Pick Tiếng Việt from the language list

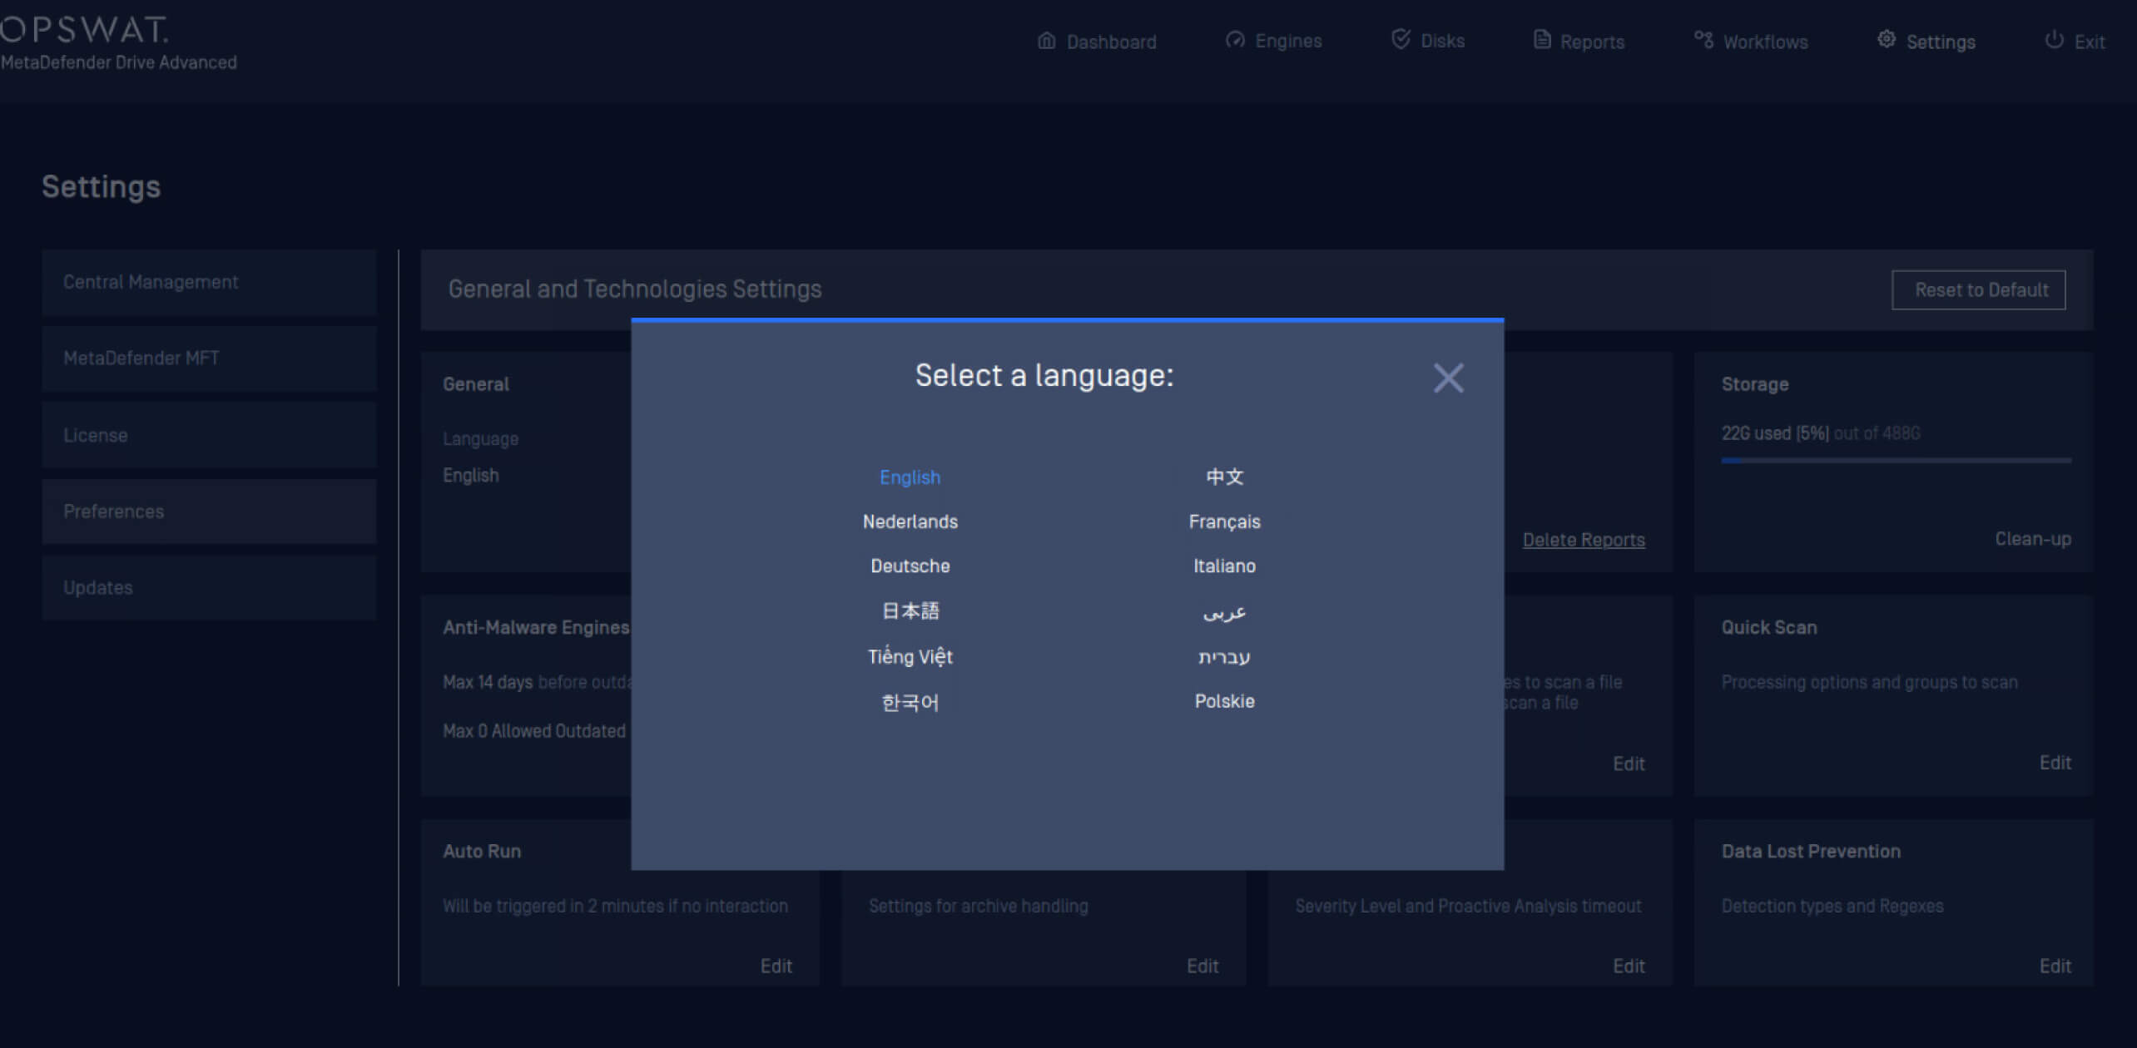910,656
